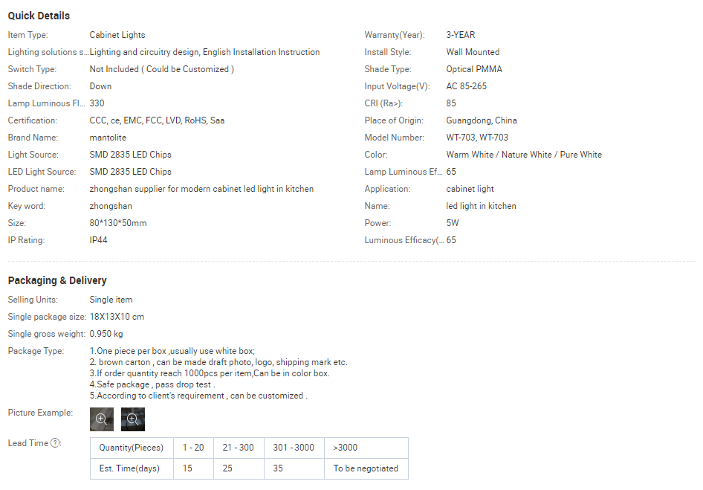Click the 'Guangdong, China' place of origin
Screen dimensions: 703x490
coord(482,120)
